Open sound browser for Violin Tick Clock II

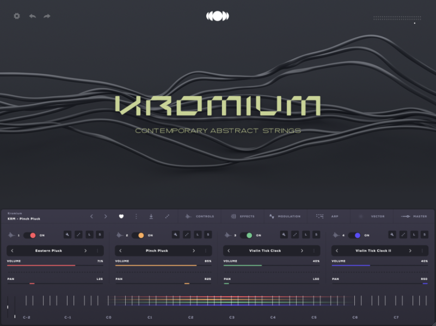[373, 250]
